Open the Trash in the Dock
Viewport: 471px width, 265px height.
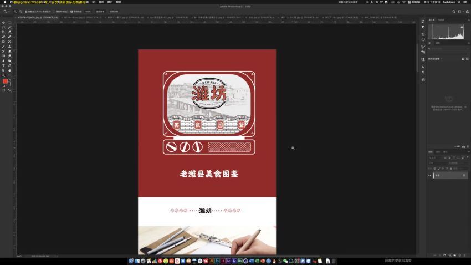[334, 261]
